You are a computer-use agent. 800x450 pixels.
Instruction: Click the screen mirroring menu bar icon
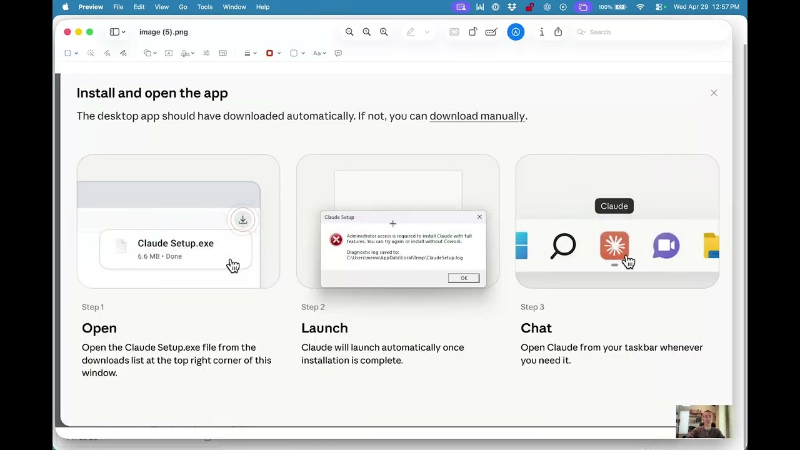point(583,7)
